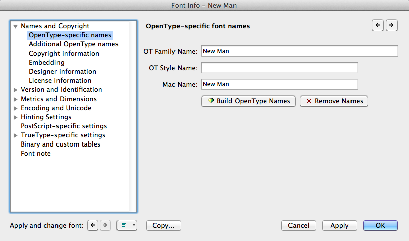Expand the Metrics and Dimensions section
The height and width of the screenshot is (241, 409).
[x=16, y=99]
